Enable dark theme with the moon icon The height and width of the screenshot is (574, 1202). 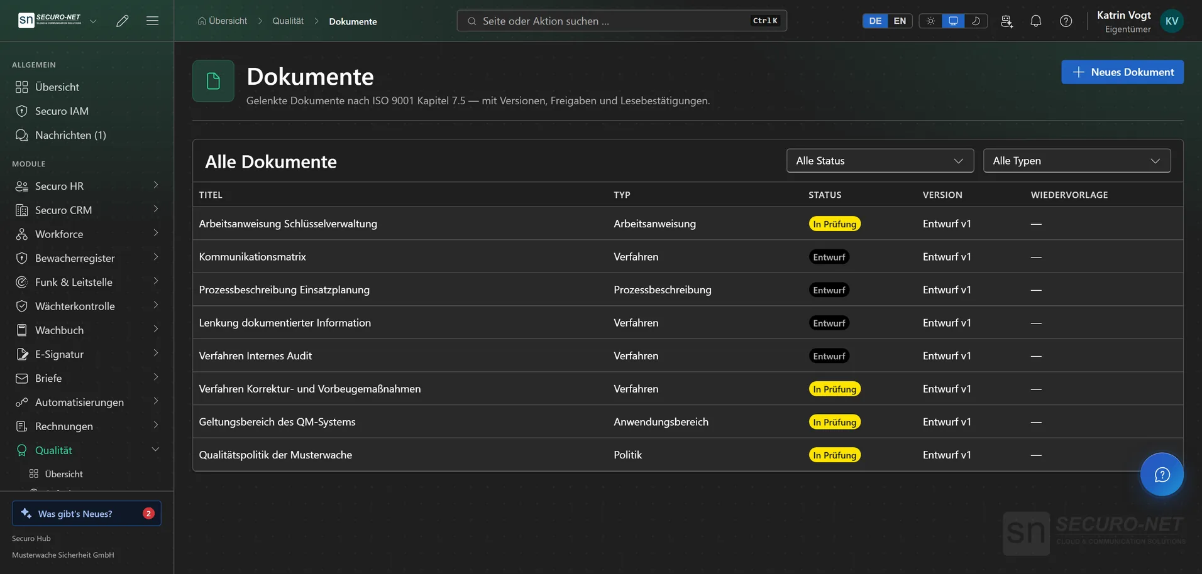[976, 21]
